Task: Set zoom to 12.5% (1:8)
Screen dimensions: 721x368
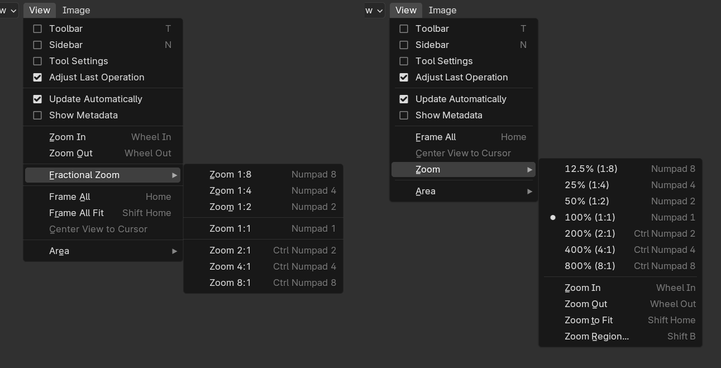Action: point(620,169)
